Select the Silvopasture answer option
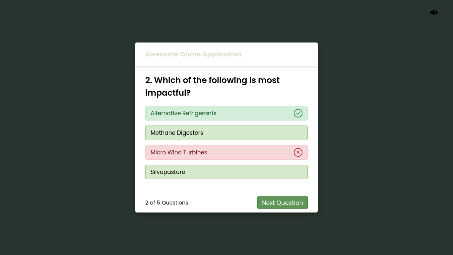This screenshot has height=255, width=453. click(227, 172)
